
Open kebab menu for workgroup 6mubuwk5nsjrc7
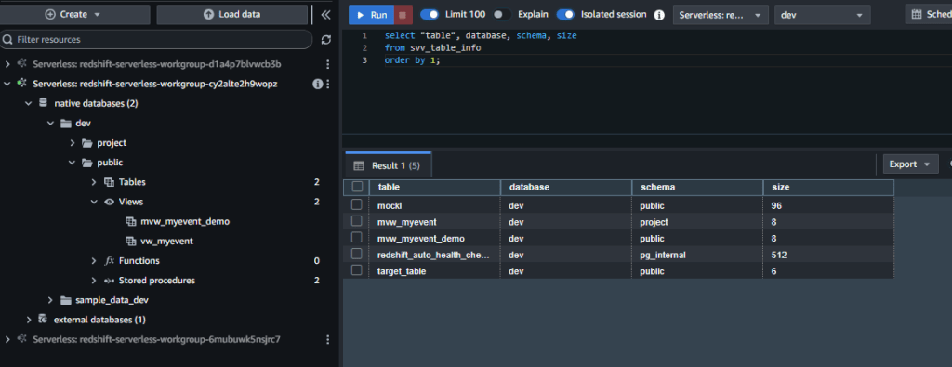(x=328, y=339)
